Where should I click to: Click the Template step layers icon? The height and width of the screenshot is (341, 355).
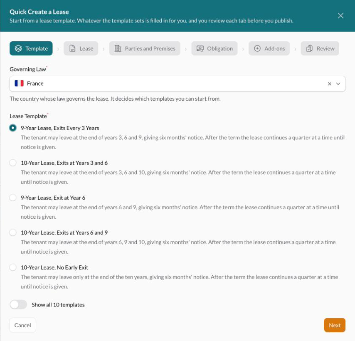click(x=18, y=48)
